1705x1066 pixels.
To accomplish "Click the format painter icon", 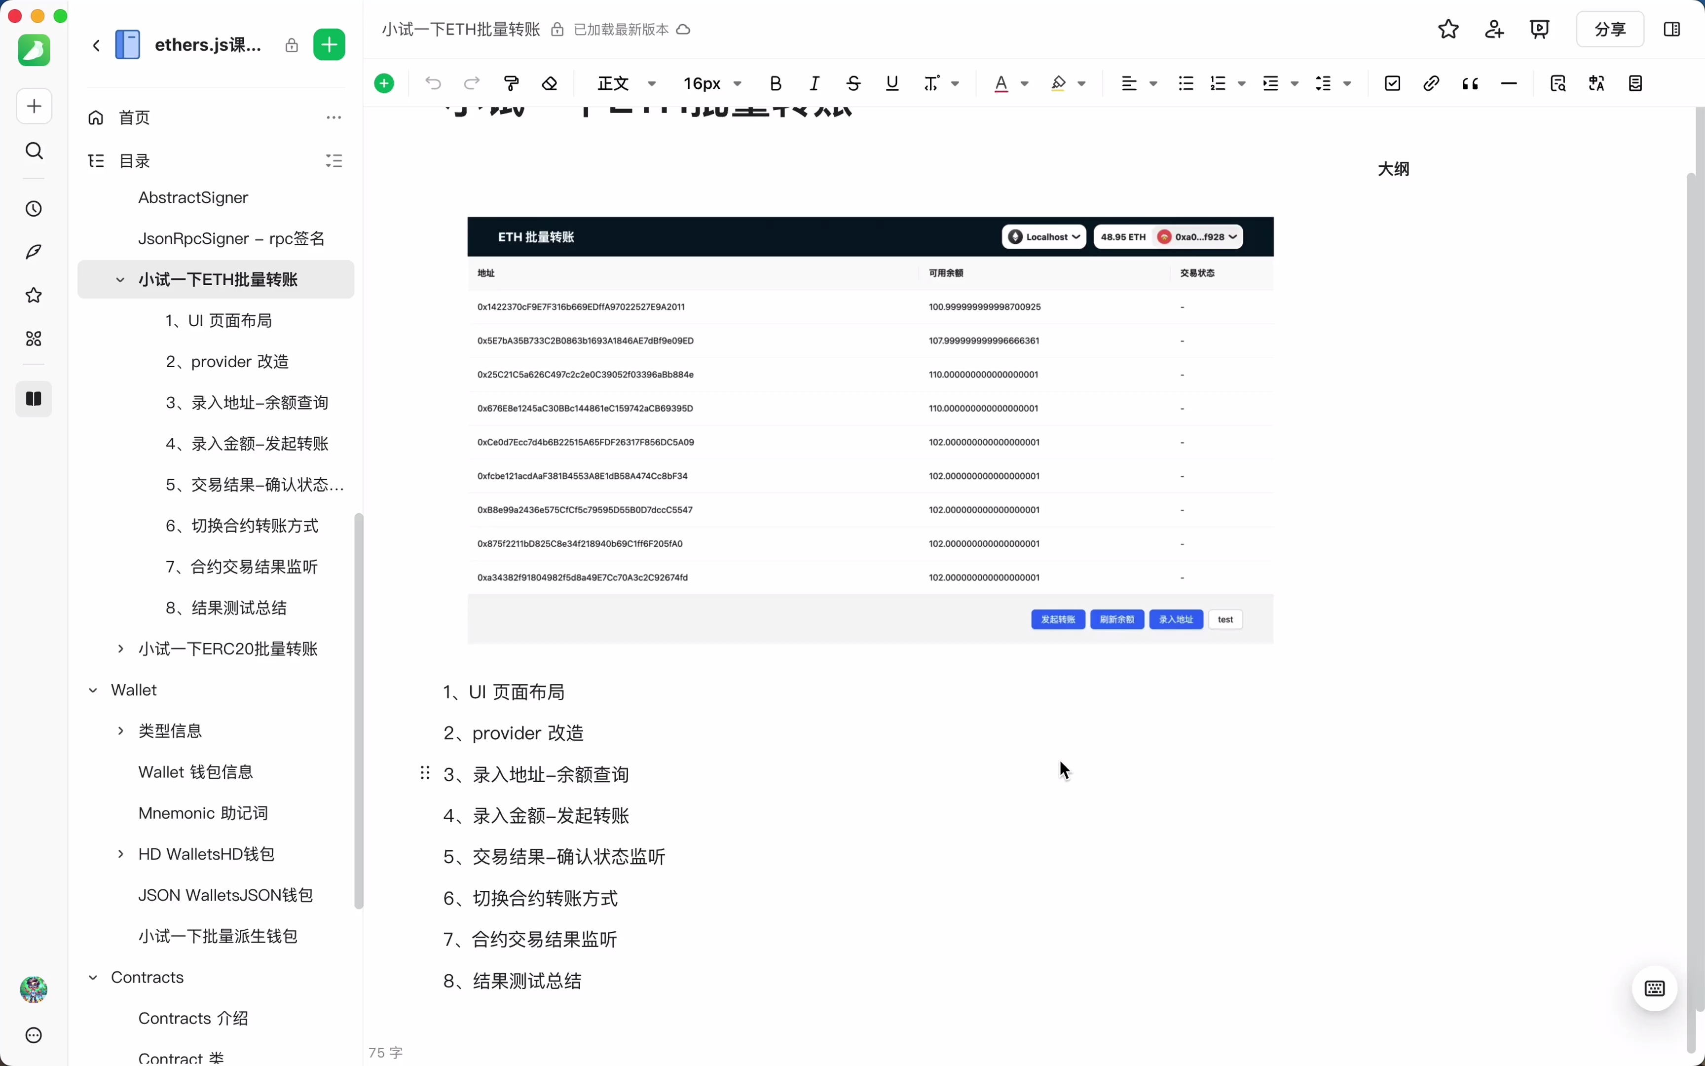I will coord(512,84).
